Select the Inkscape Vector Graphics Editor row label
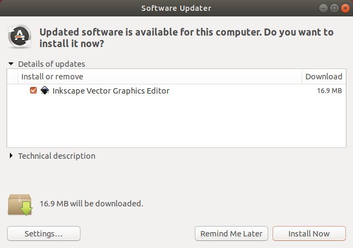This screenshot has height=248, width=353. point(111,91)
